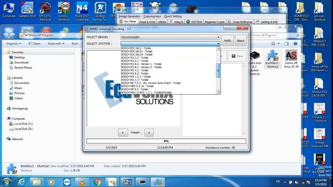Open Copying keys menu in EFFI window
Viewport: 333px width, 187px height.
152,16
